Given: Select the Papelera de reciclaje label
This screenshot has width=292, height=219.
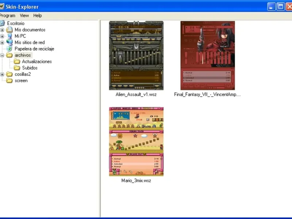Looking at the screenshot, I should coord(34,49).
